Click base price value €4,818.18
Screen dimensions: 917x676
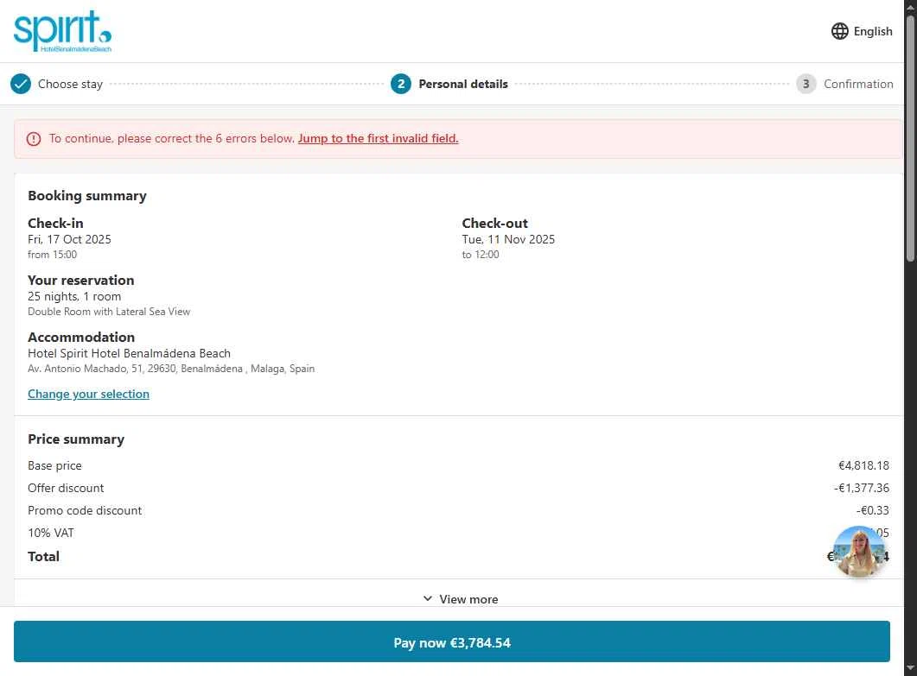[x=863, y=465]
